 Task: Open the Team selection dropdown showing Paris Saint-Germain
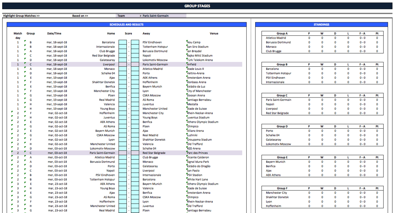pyautogui.click(x=153, y=15)
